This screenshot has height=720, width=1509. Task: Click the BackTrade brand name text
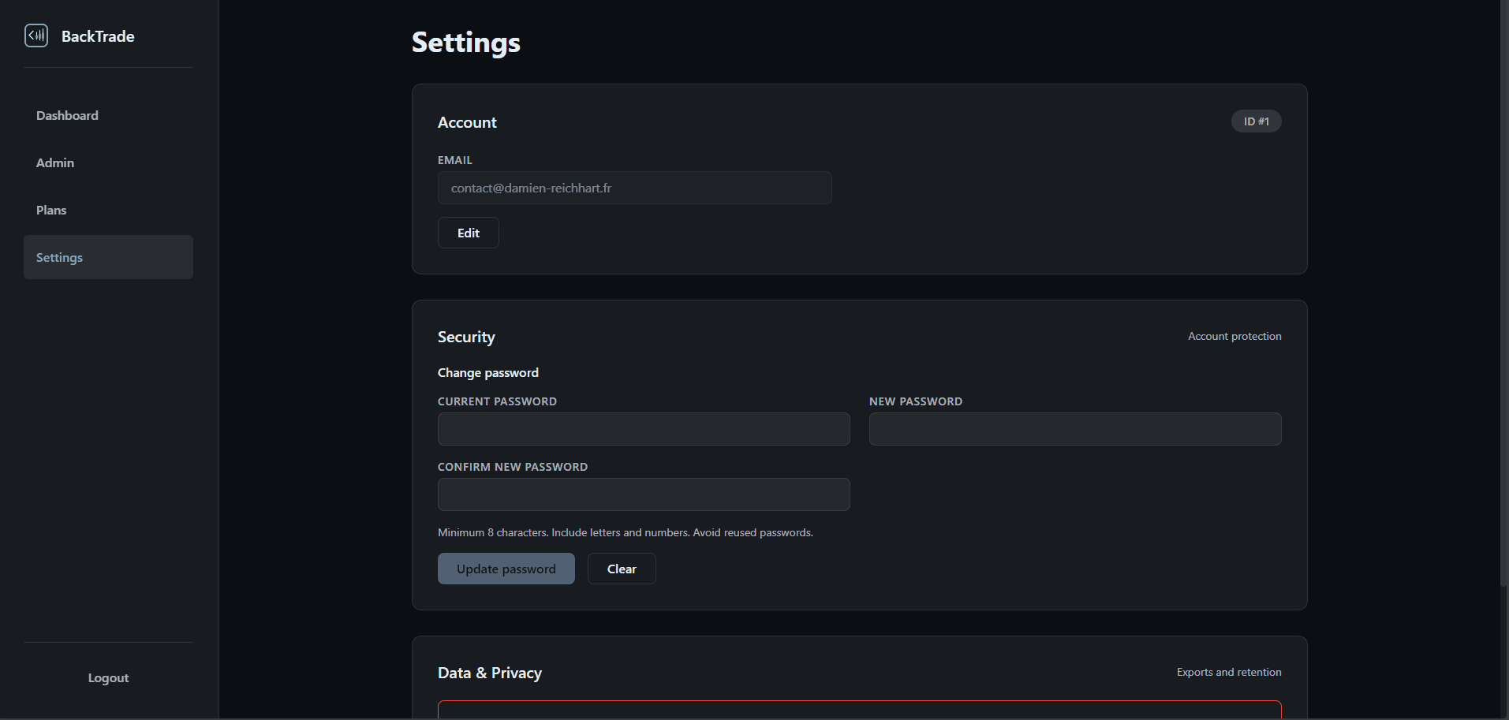tap(98, 36)
